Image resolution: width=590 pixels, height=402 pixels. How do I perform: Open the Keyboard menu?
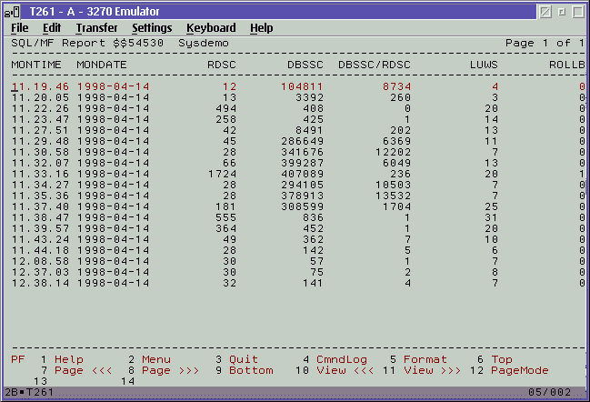[211, 28]
